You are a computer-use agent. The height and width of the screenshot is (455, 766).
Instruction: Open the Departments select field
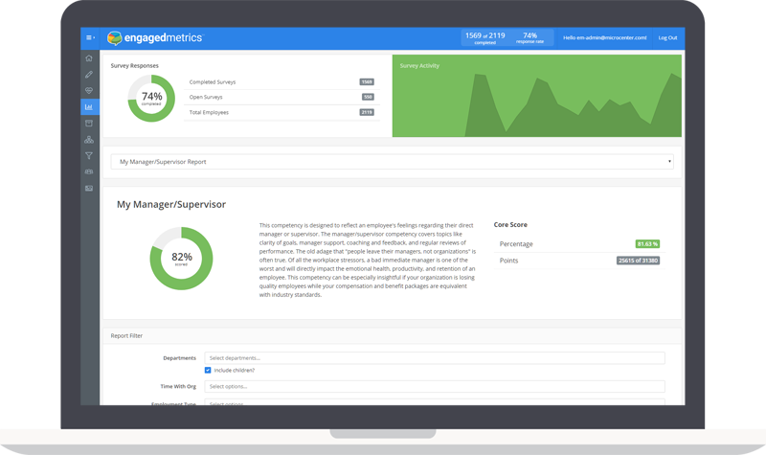pyautogui.click(x=435, y=357)
